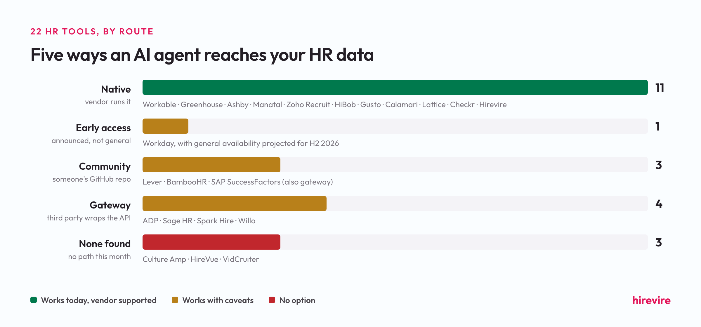Click 'Works with caveats' legend label
This screenshot has height=327, width=701.
click(218, 300)
